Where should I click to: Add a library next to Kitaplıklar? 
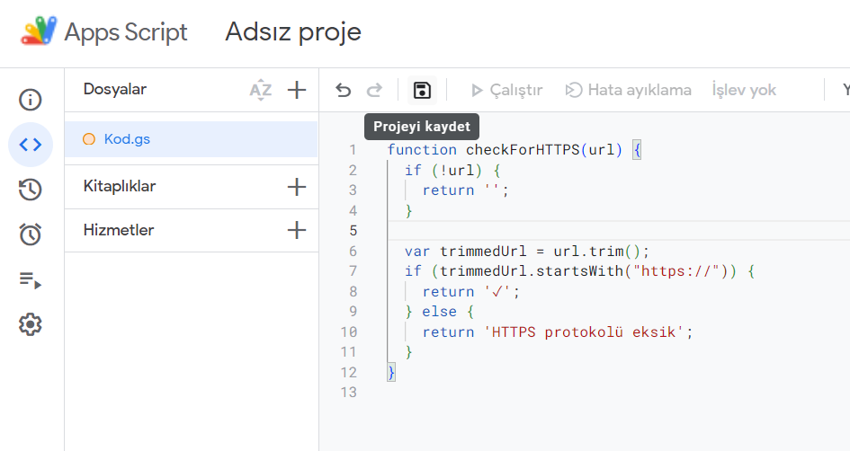(x=297, y=187)
